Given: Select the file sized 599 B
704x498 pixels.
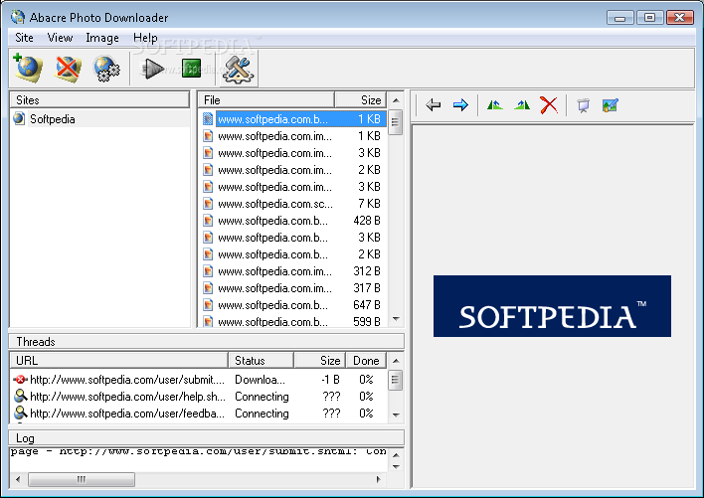Looking at the screenshot, I should click(293, 322).
